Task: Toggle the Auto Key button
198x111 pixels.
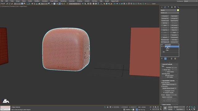Action: [x=170, y=107]
